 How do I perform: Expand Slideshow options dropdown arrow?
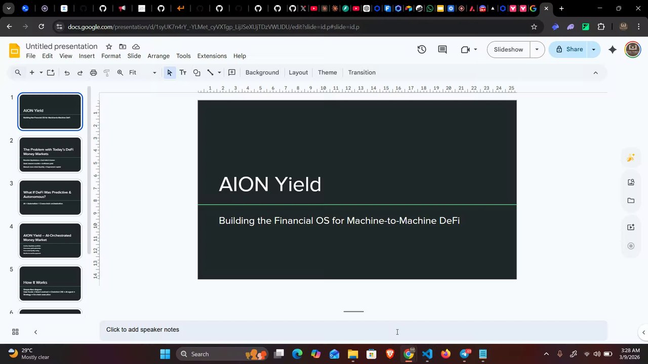[537, 50]
